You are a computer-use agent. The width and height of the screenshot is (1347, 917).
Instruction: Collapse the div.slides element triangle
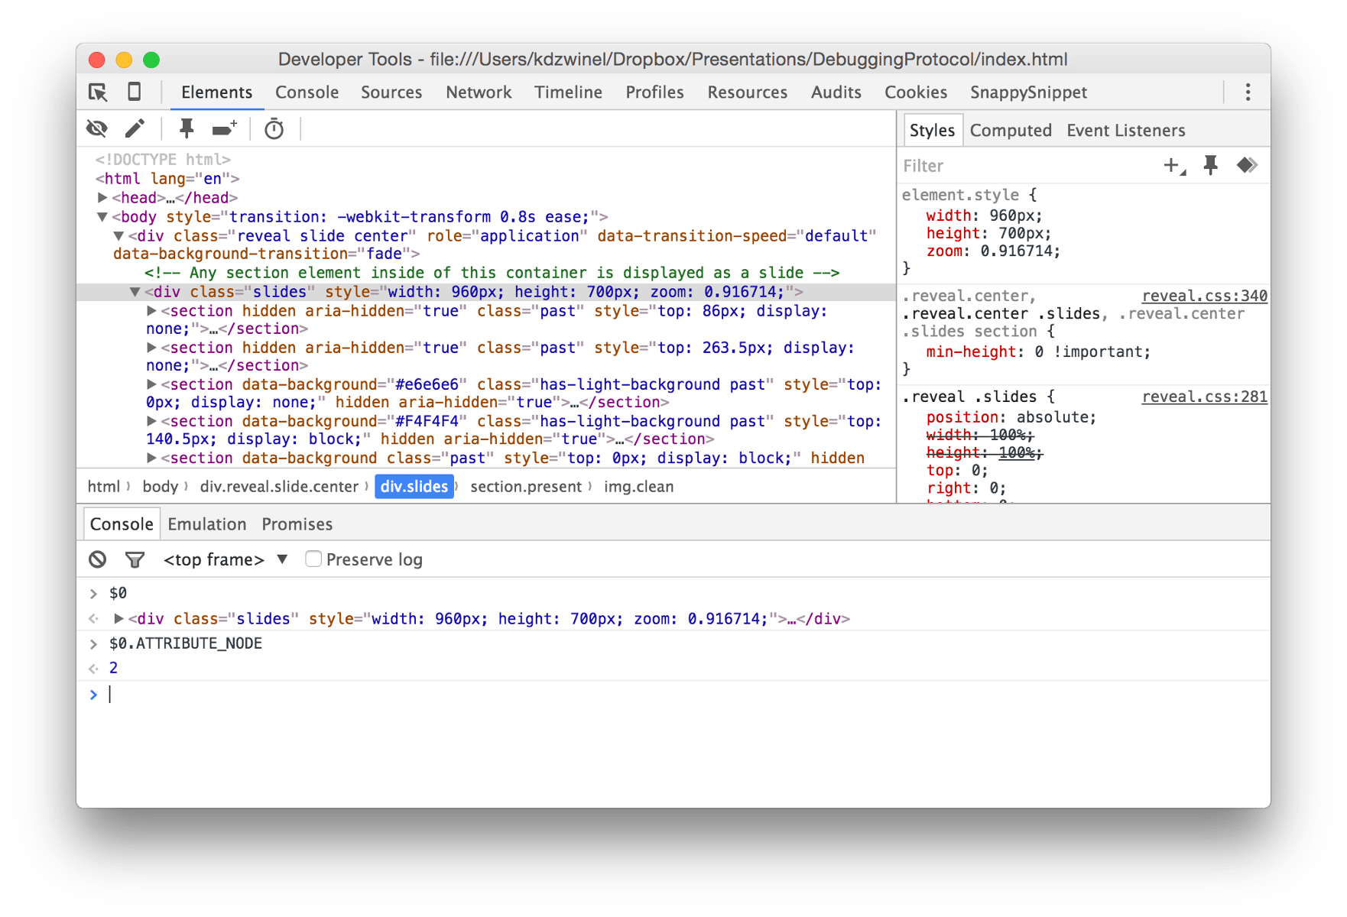click(x=135, y=291)
